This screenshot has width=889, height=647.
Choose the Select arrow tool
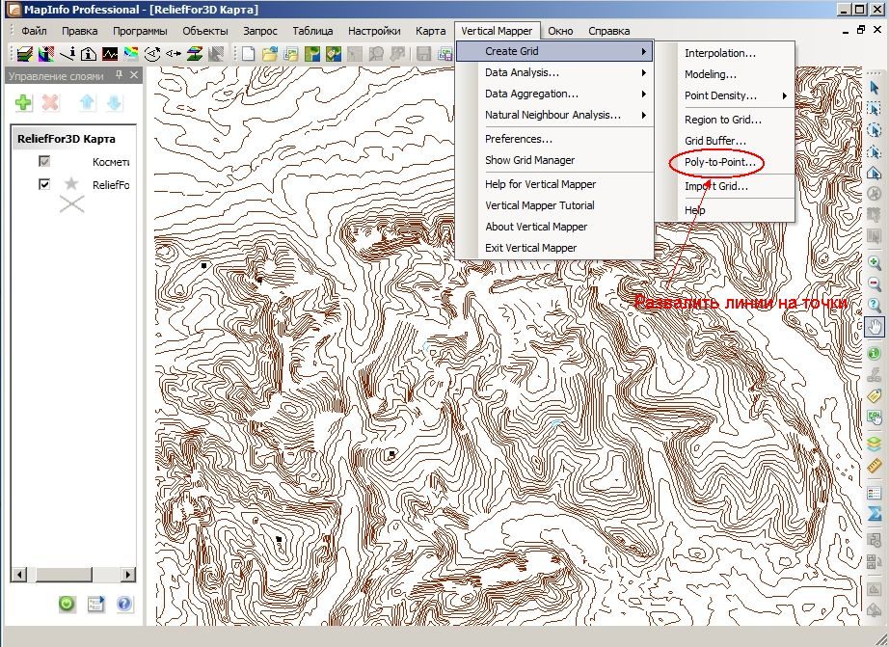click(874, 88)
